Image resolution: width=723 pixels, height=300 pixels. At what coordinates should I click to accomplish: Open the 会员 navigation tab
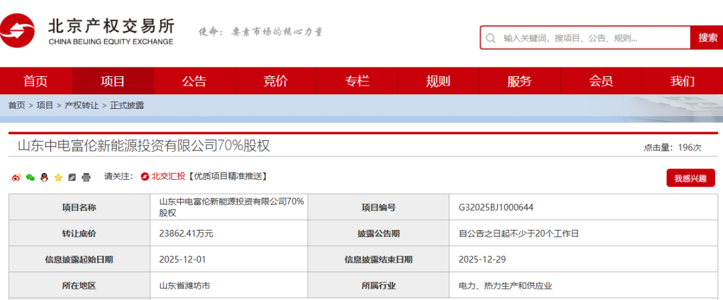coord(600,81)
